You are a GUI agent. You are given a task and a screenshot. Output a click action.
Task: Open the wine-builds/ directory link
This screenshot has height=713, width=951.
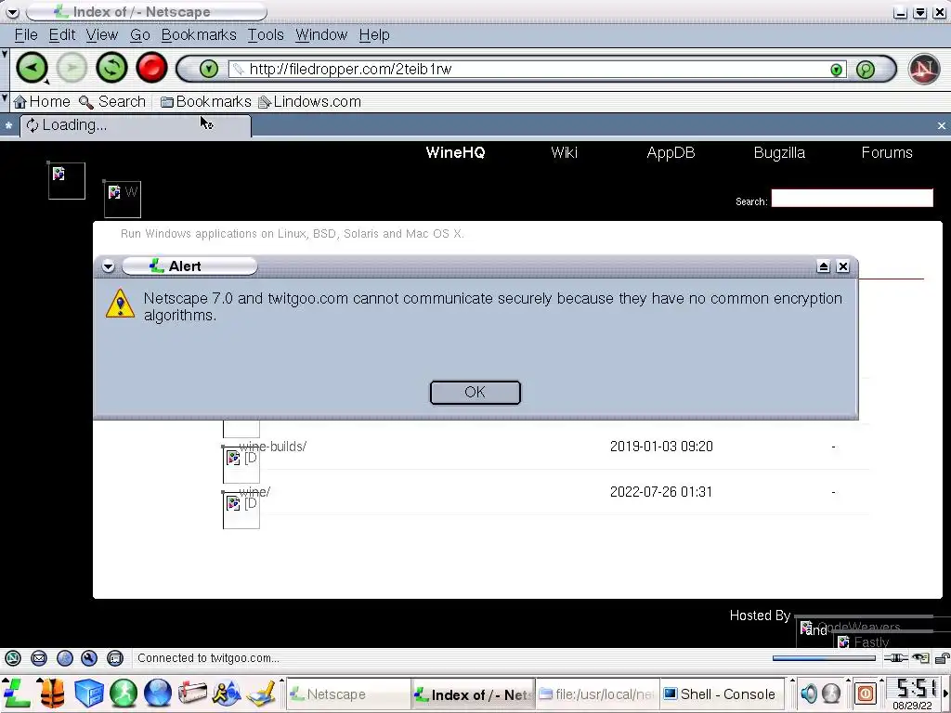(x=272, y=447)
